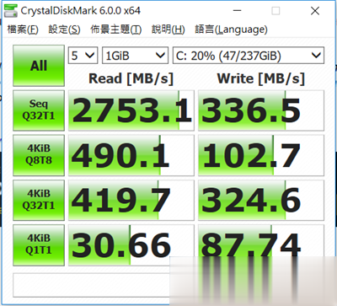The width and height of the screenshot is (337, 306).
Task: Select the 4KiB Q32T1 read result 419.7
Action: 131,200
